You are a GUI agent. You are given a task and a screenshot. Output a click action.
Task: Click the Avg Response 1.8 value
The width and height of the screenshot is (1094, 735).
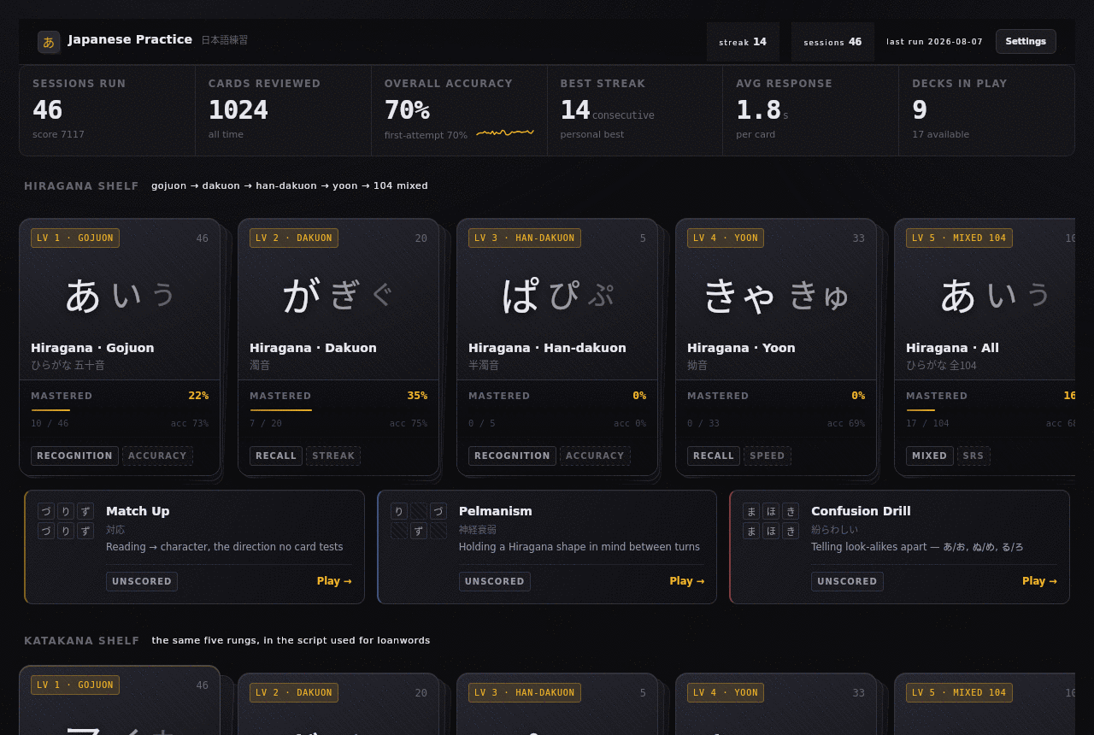point(758,110)
